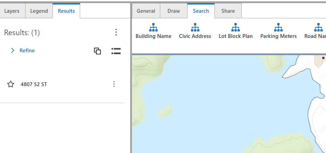Click the list view icon in Results

coord(116,51)
